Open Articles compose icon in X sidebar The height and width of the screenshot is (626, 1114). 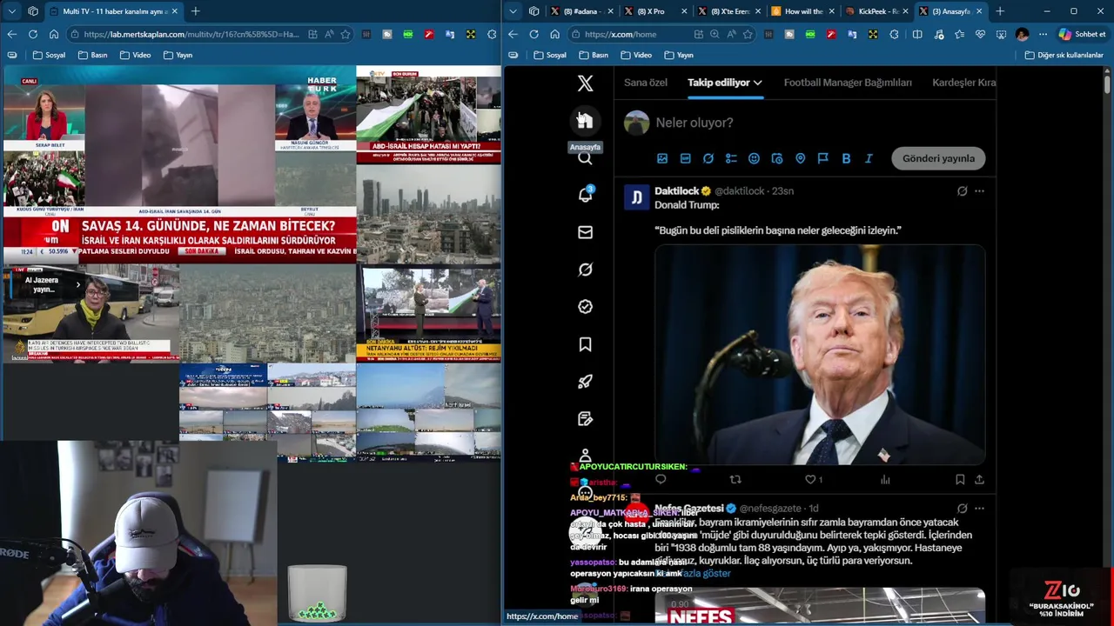585,419
